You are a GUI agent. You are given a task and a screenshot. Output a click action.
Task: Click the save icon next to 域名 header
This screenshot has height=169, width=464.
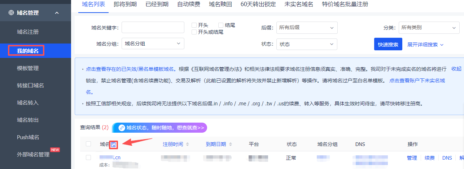click(x=114, y=144)
